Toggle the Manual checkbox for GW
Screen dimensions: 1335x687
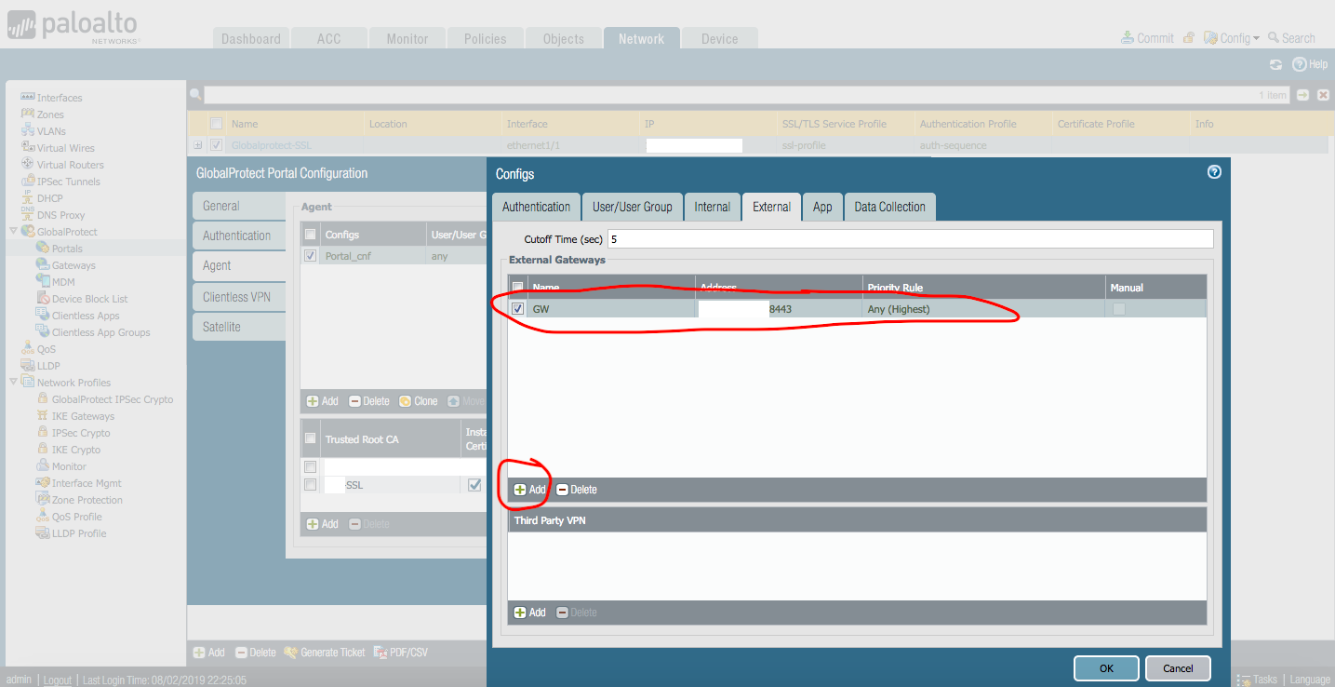1118,309
